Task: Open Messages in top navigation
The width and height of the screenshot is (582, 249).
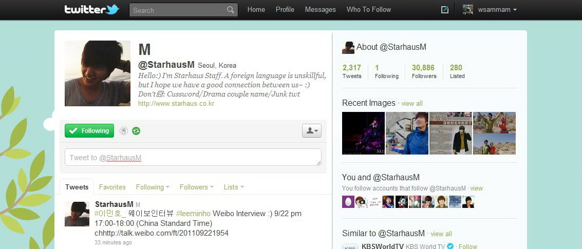Action: pyautogui.click(x=321, y=10)
